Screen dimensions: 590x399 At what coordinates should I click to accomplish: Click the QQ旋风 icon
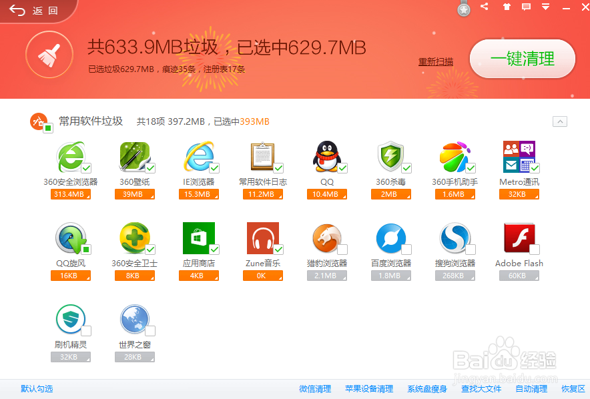pos(70,238)
